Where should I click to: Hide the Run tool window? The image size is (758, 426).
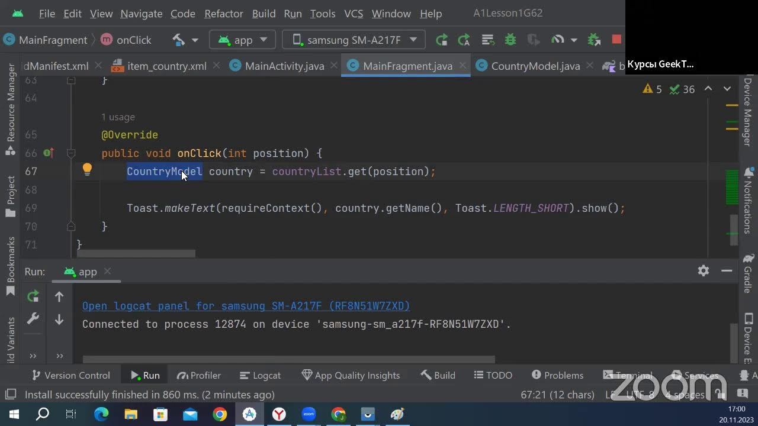727,270
